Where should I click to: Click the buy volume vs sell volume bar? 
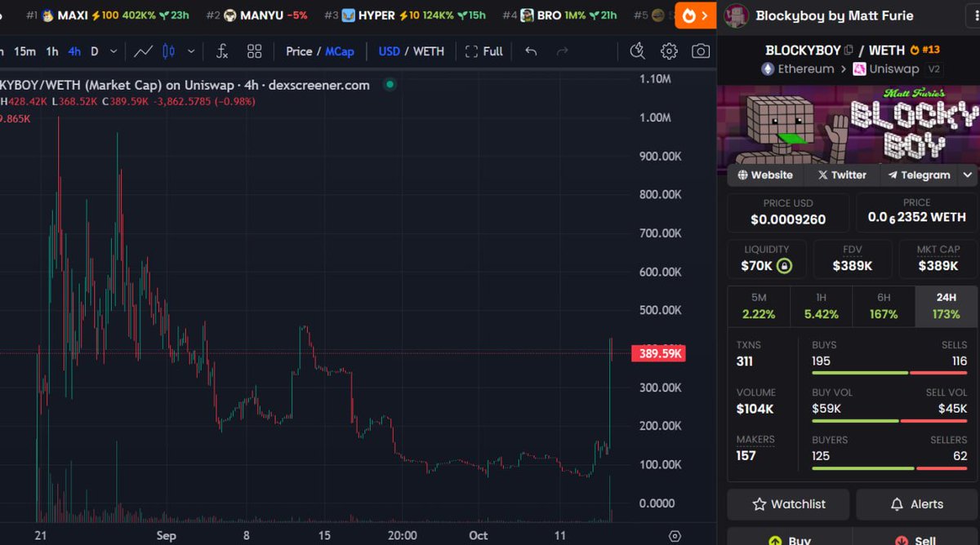(889, 421)
